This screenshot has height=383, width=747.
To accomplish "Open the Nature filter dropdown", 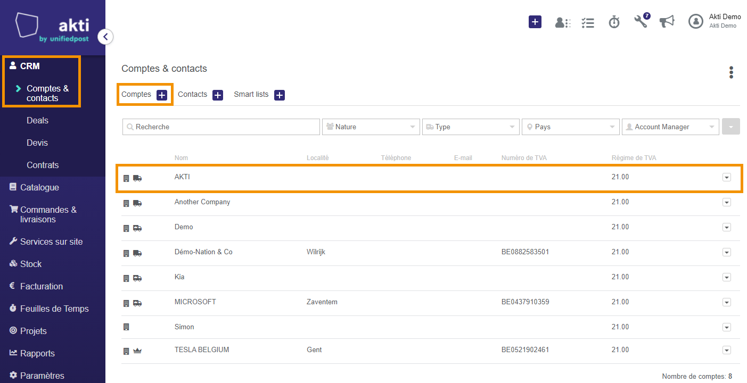I will [371, 127].
